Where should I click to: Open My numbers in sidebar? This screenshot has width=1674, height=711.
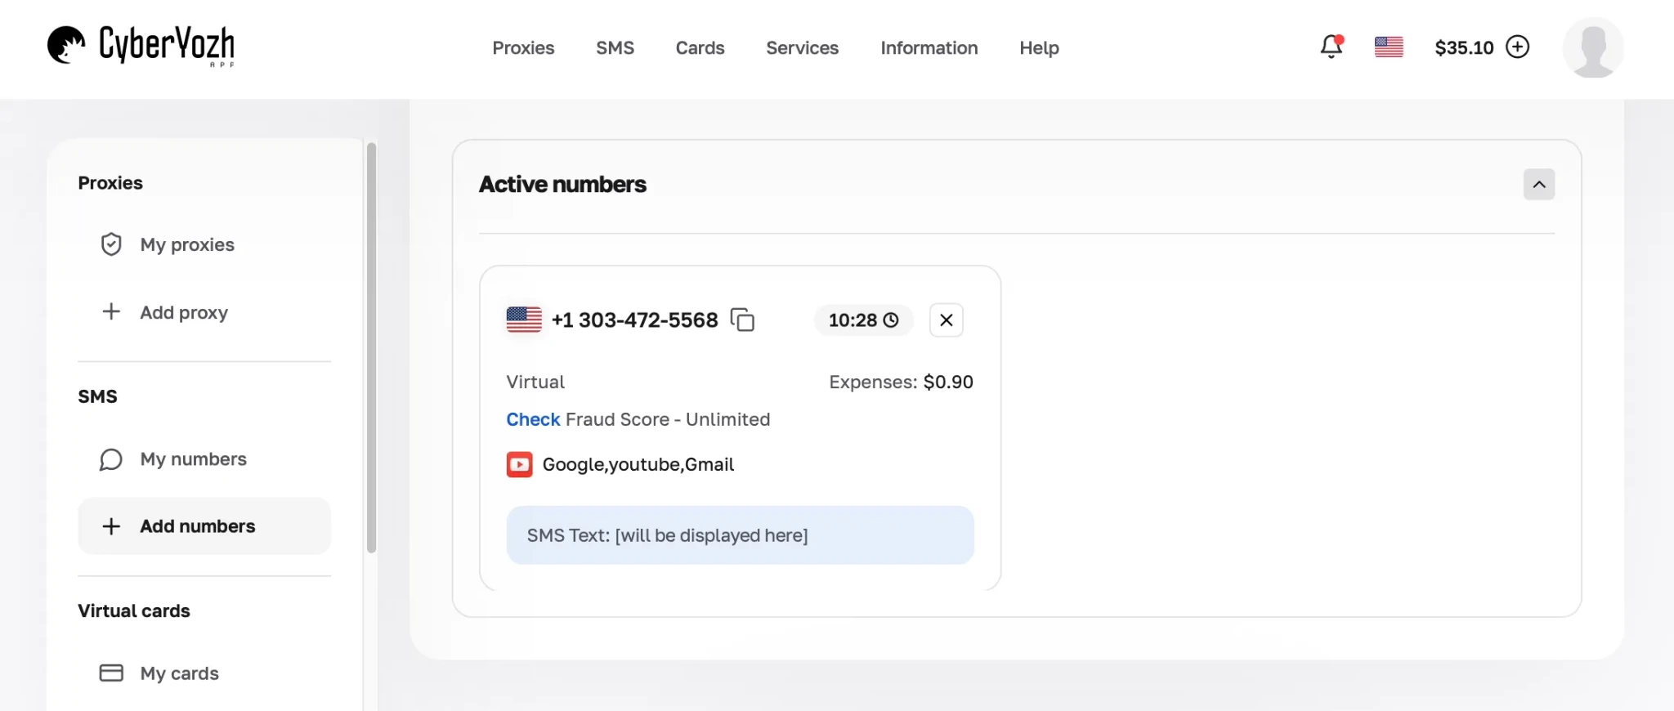click(204, 459)
